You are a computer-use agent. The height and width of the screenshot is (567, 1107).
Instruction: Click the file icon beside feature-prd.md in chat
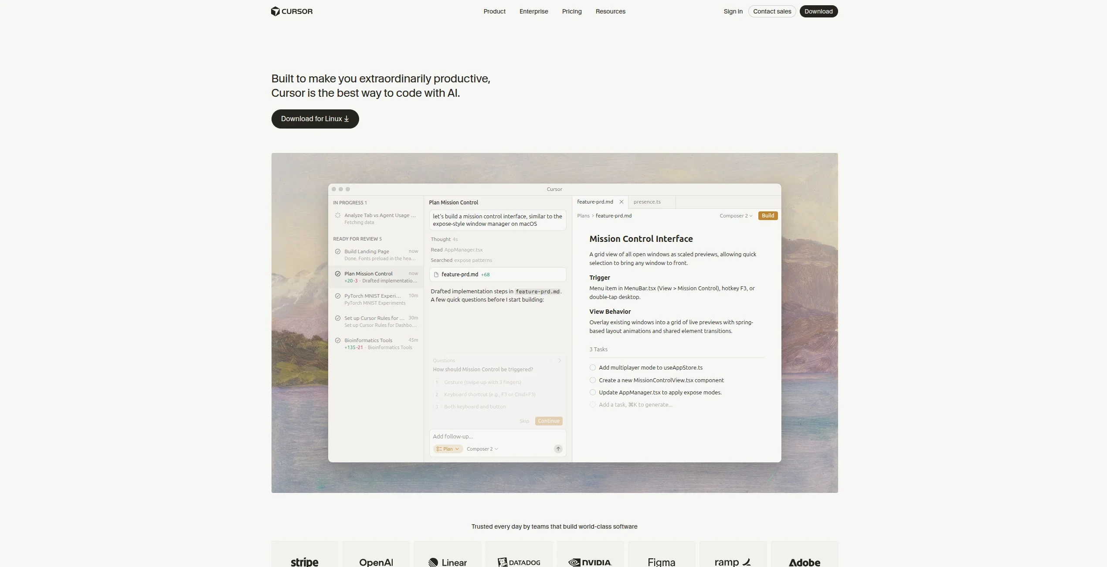point(436,275)
